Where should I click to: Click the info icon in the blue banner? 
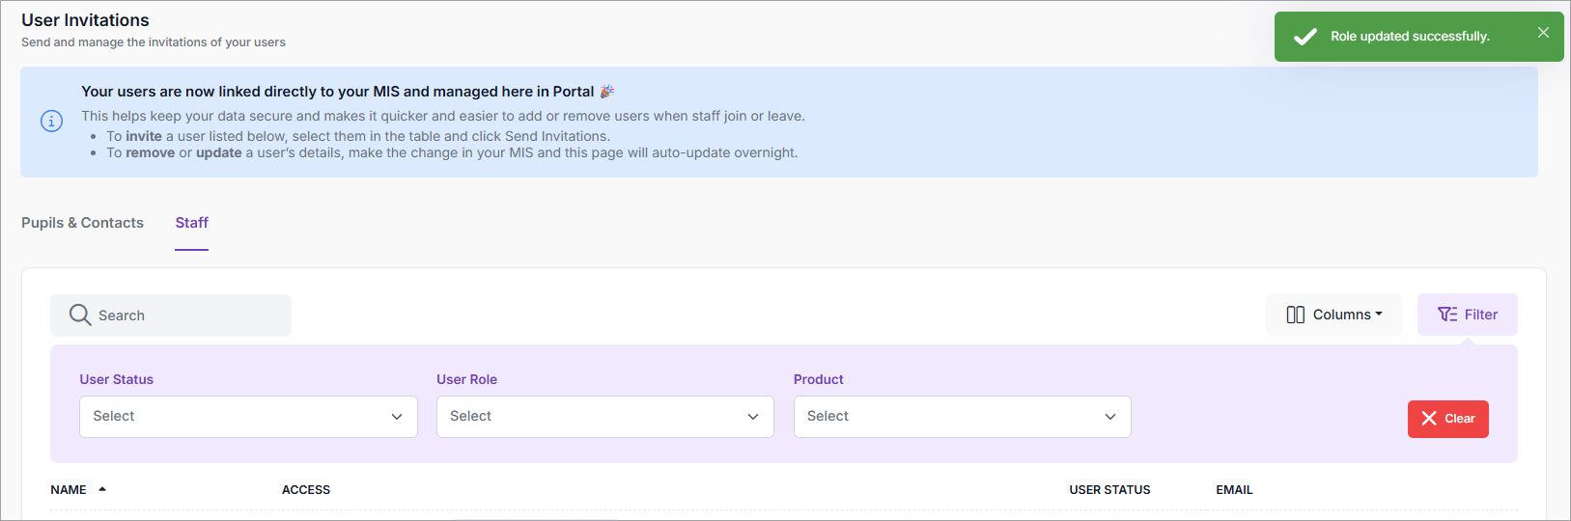51,121
